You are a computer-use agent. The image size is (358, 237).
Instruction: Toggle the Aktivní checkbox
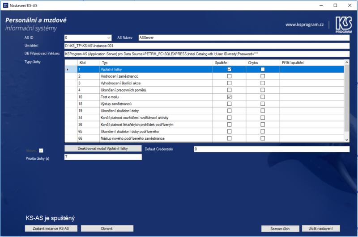pyautogui.click(x=41, y=150)
